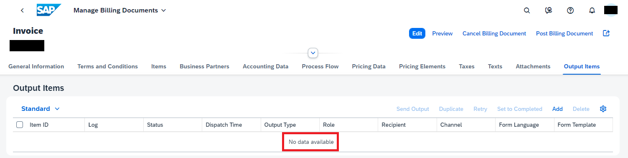Image resolution: width=628 pixels, height=158 pixels.
Task: Switch to the Accounting Data tab
Action: click(x=265, y=66)
